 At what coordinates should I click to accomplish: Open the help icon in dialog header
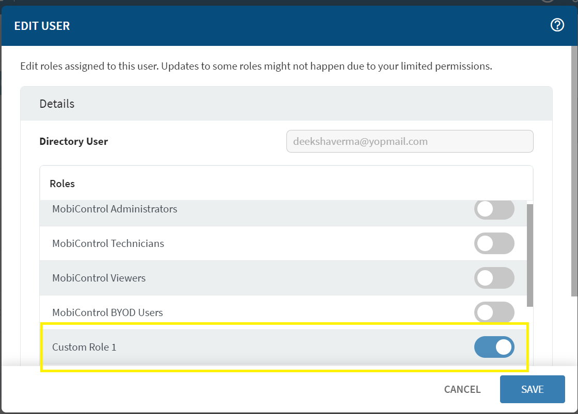tap(557, 25)
